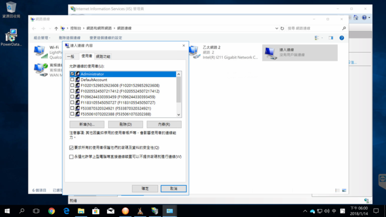386x217 pixels.
Task: Check the DefaultAccount user checkbox
Action: coord(72,79)
